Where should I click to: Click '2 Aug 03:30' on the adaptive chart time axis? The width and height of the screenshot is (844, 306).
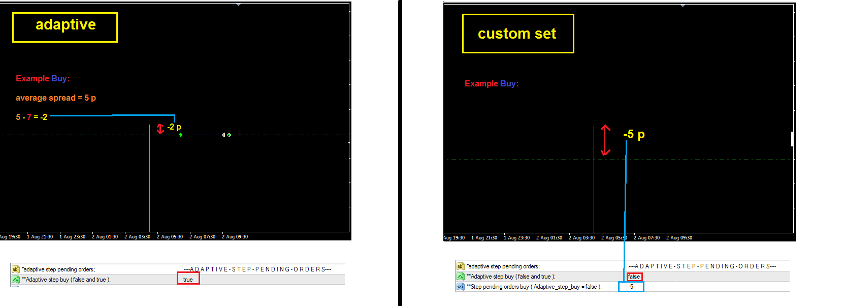[x=137, y=237]
